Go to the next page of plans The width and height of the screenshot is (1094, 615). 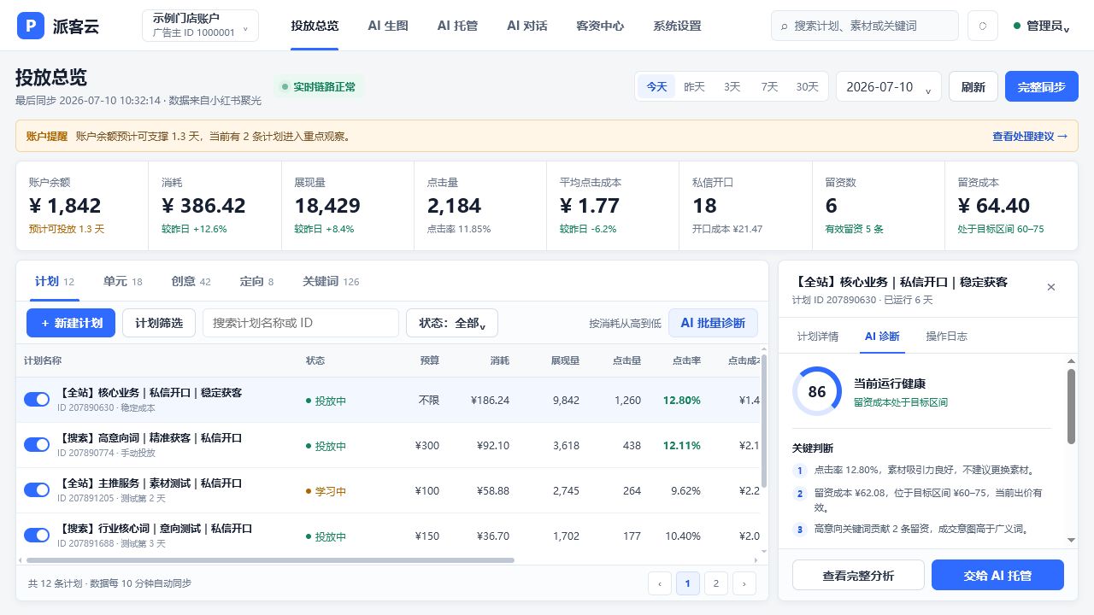(744, 583)
